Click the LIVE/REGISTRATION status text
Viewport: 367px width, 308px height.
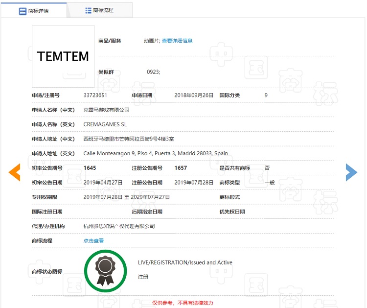tap(185, 262)
